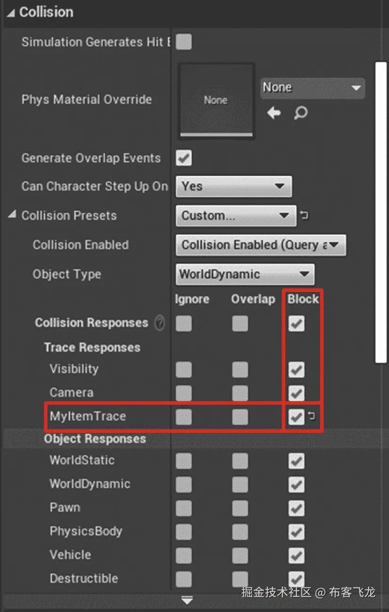The image size is (389, 612).
Task: Reset Collision Presets to default arrow
Action: click(304, 216)
